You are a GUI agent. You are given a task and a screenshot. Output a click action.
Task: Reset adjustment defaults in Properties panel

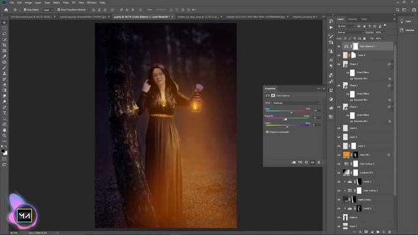[x=306, y=163]
